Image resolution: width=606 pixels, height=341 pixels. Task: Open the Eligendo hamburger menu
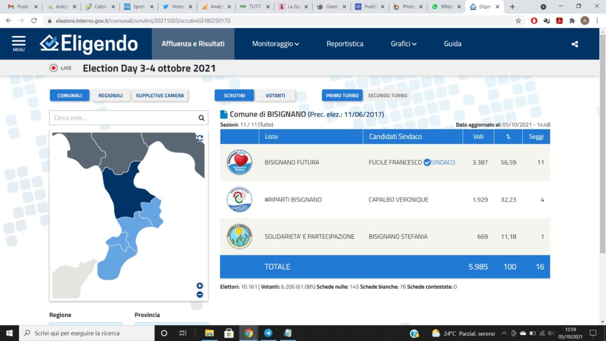tap(19, 43)
